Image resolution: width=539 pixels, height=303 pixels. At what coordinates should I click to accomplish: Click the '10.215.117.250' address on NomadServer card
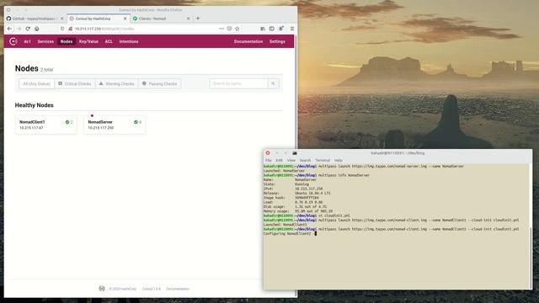[101, 128]
